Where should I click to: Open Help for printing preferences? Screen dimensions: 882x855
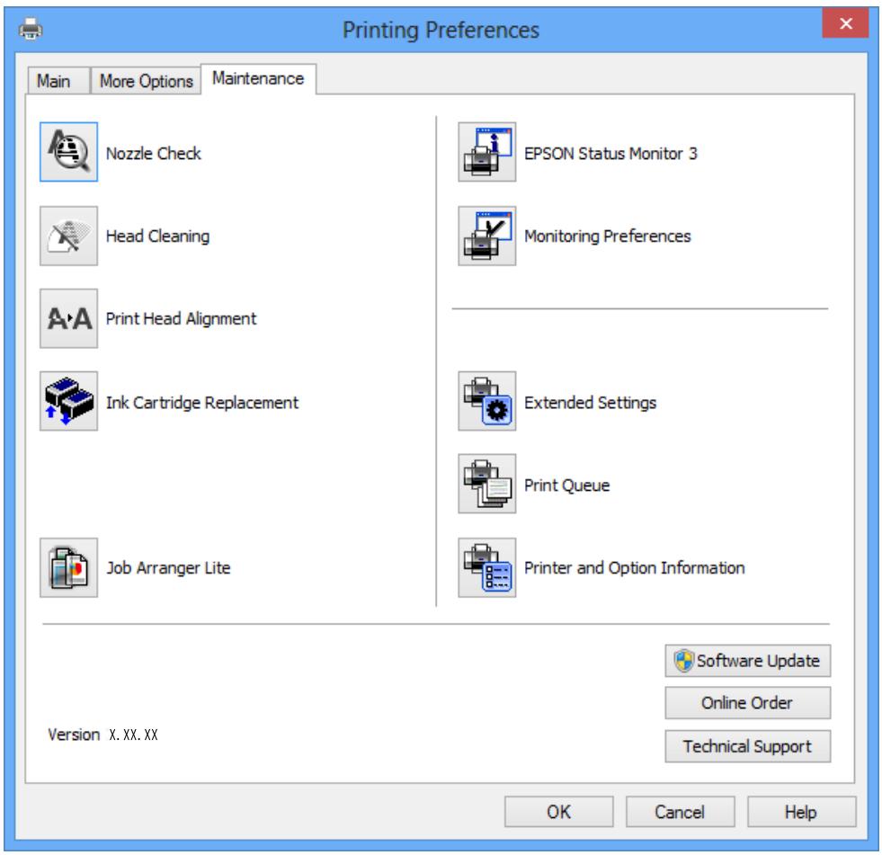tap(801, 812)
